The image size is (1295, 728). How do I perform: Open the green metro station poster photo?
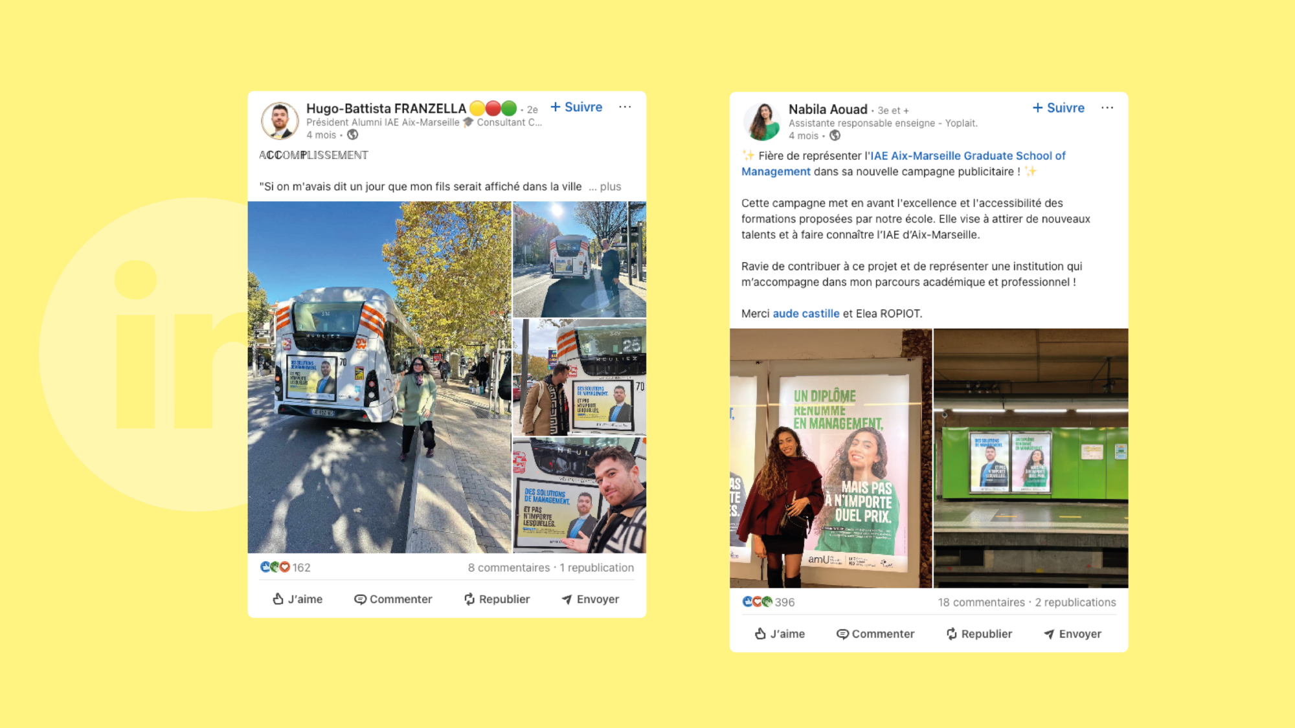(x=1031, y=458)
